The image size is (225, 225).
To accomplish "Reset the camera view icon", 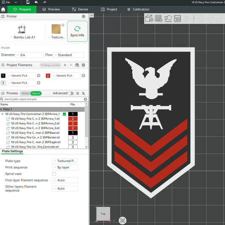I will point(122,220).
